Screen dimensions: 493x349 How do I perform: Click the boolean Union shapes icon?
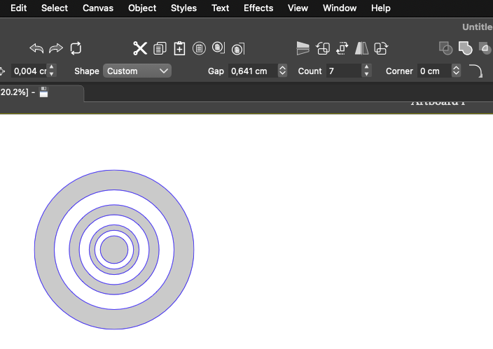pyautogui.click(x=465, y=48)
